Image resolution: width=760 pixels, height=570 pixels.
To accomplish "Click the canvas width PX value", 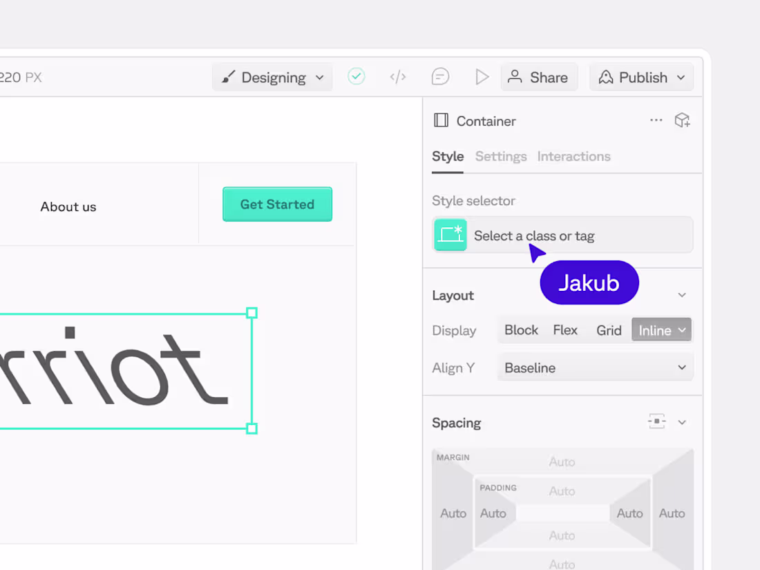I will point(21,77).
